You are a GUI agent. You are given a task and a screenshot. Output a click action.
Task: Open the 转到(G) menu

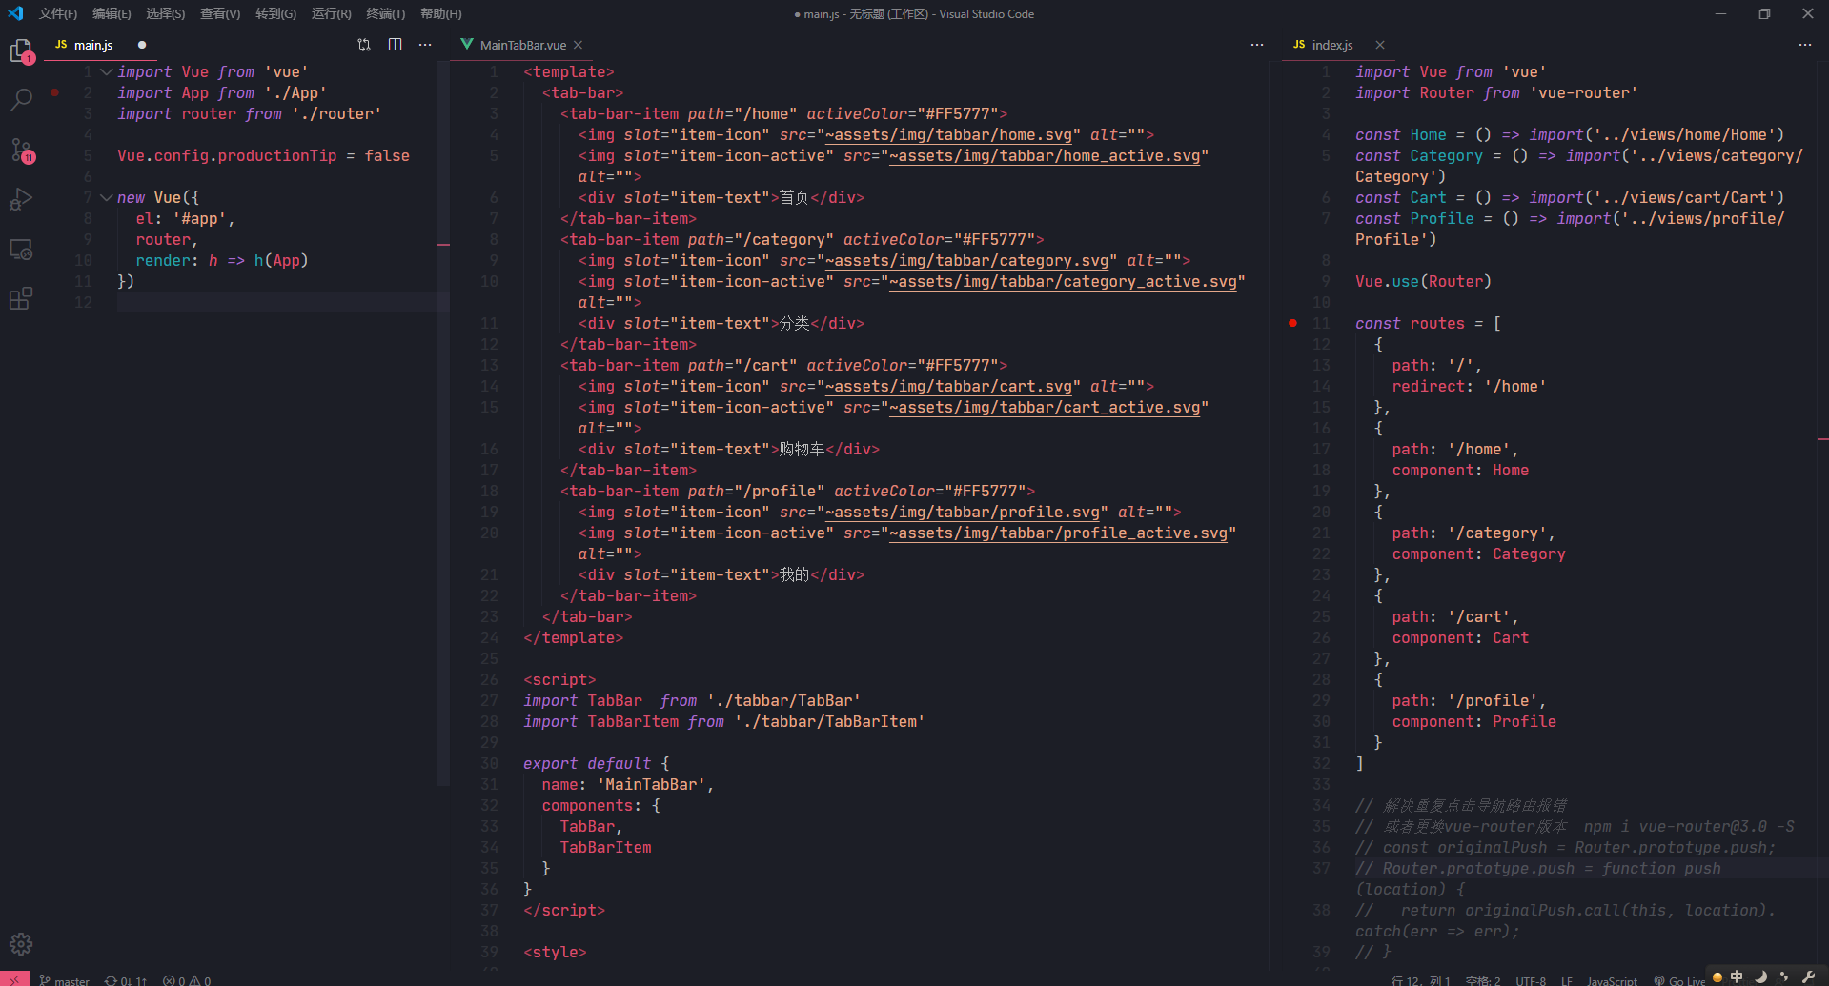tap(275, 13)
